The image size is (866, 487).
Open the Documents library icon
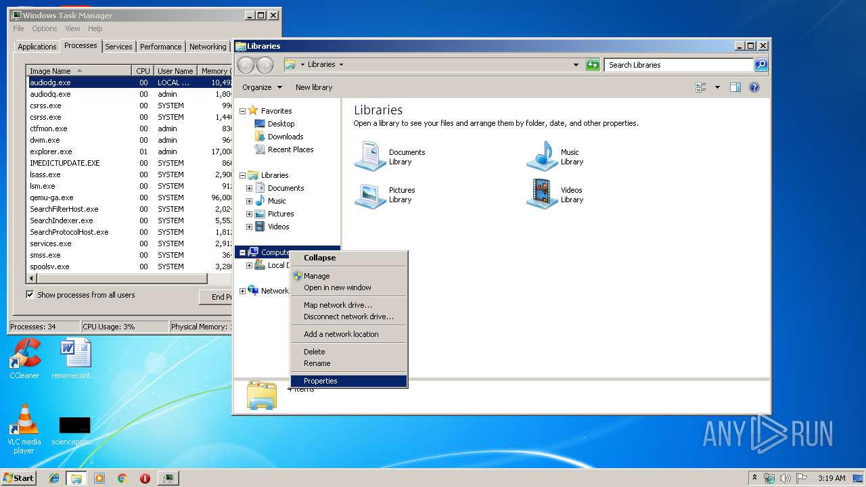tap(370, 157)
